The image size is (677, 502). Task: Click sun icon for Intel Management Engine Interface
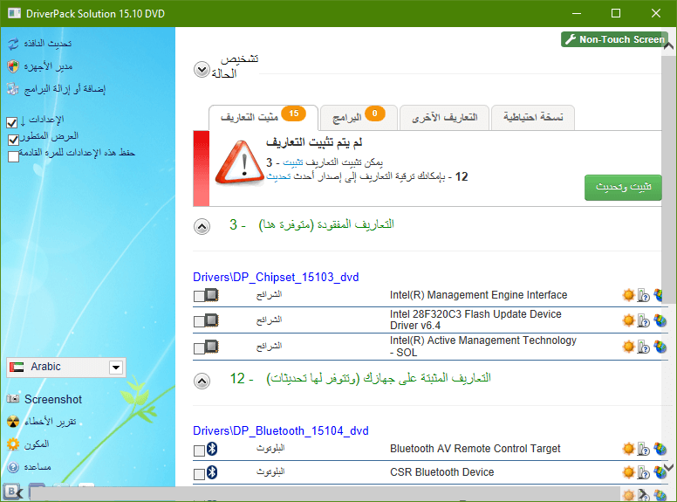(x=629, y=295)
